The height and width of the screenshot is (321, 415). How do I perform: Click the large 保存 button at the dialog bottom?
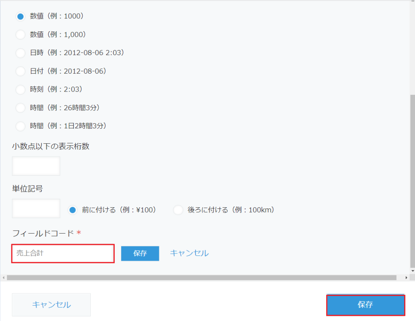[366, 305]
